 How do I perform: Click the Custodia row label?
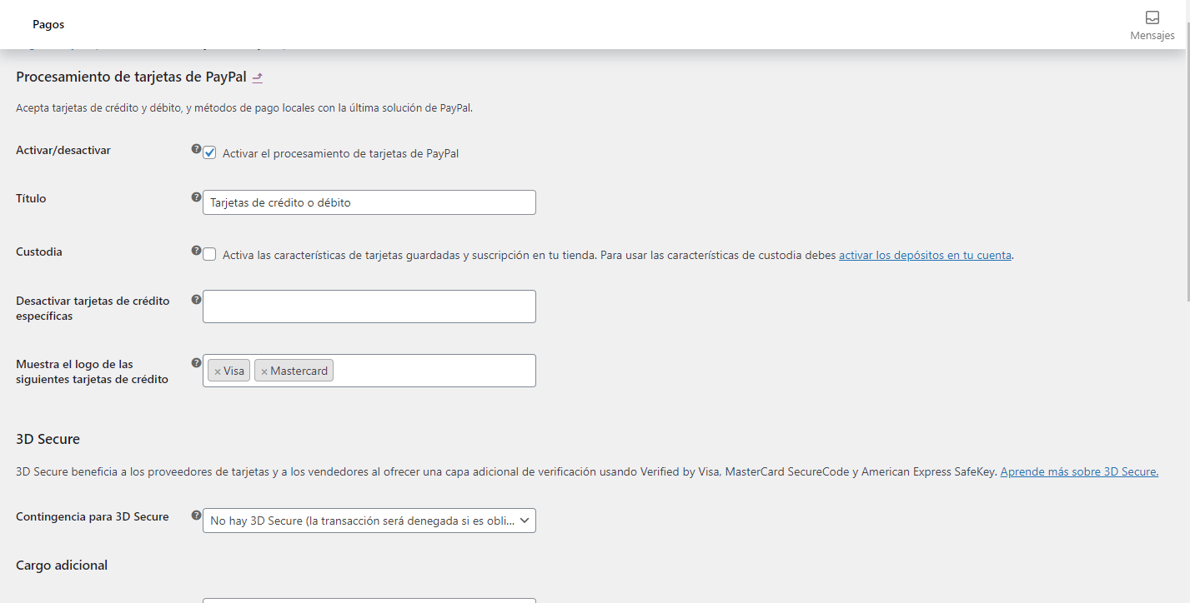point(39,252)
